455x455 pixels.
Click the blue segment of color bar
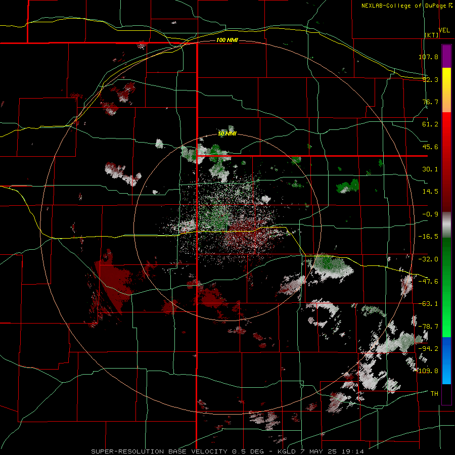[446, 360]
